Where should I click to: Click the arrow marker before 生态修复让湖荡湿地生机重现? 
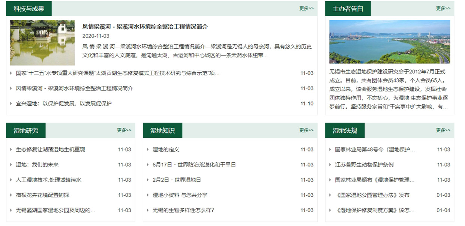coord(11,149)
